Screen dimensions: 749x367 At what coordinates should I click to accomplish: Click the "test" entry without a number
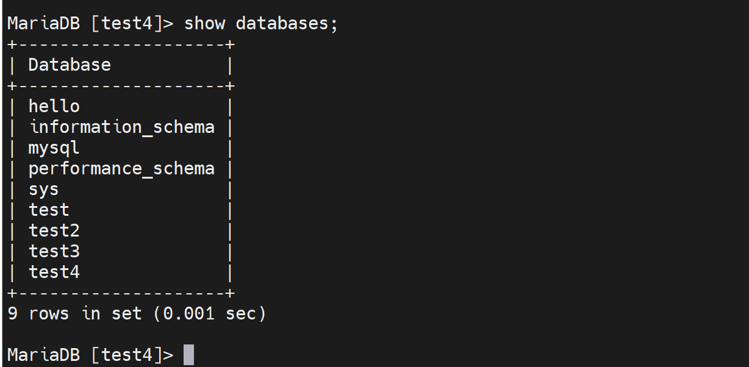[49, 210]
